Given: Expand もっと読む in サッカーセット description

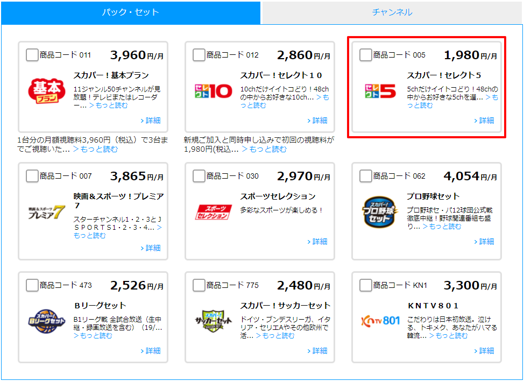Looking at the screenshot, I should point(275,336).
